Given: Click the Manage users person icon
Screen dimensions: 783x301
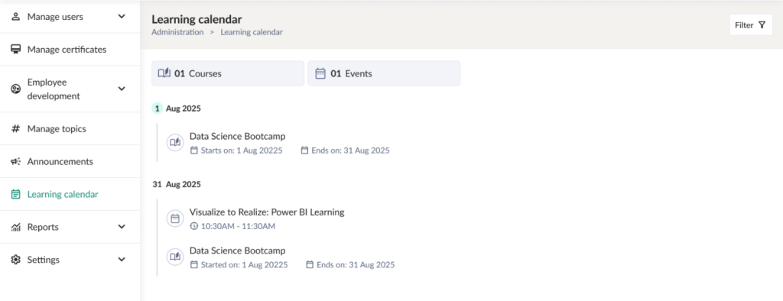Looking at the screenshot, I should [x=15, y=17].
